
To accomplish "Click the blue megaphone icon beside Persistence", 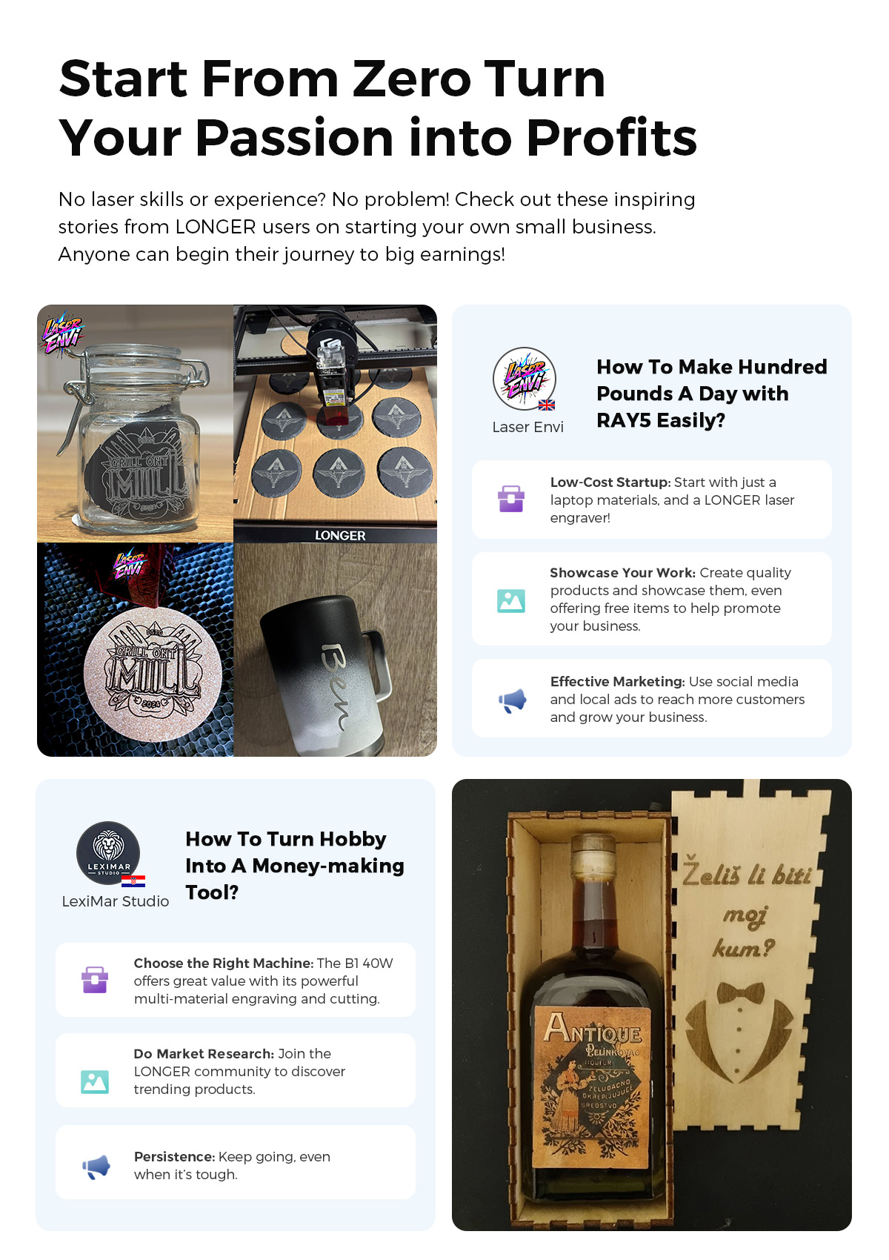I will click(x=96, y=1167).
